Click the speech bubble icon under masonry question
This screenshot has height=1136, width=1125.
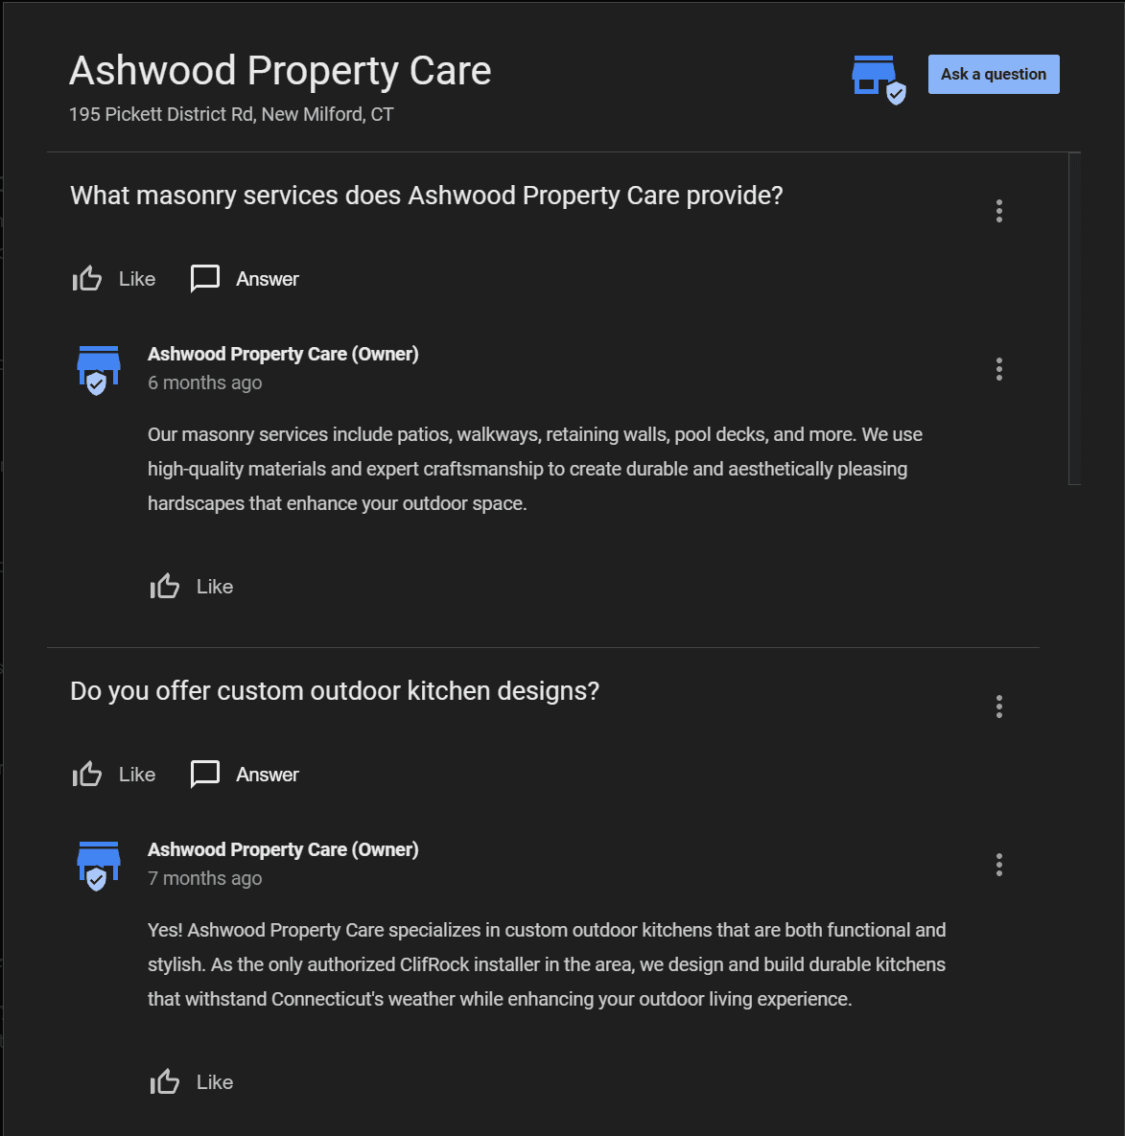(x=205, y=279)
